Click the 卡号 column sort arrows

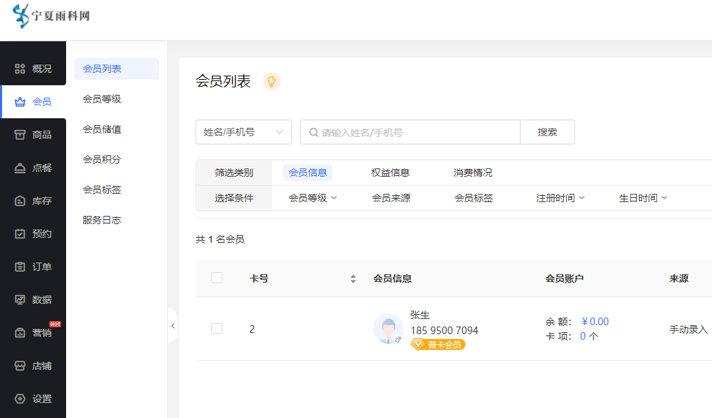pyautogui.click(x=353, y=279)
